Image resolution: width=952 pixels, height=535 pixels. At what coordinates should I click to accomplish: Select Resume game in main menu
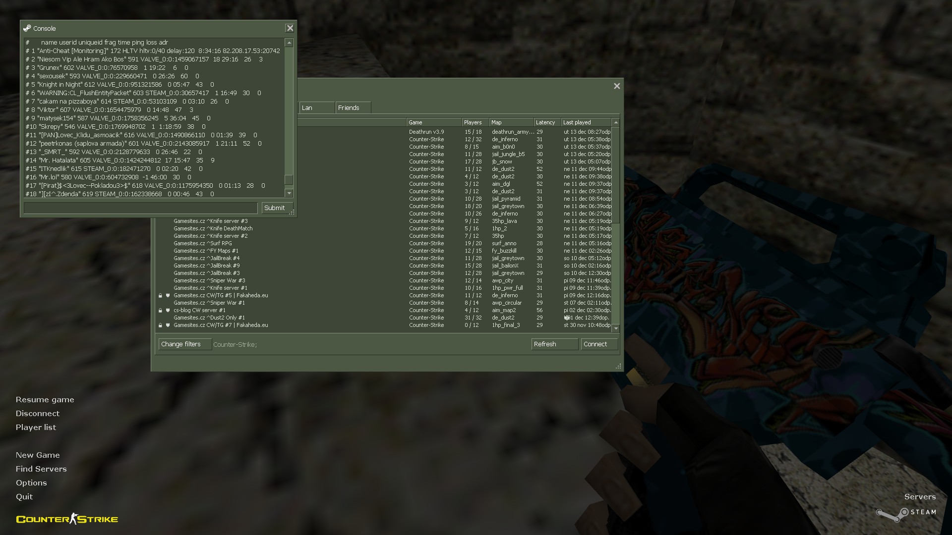click(x=45, y=400)
